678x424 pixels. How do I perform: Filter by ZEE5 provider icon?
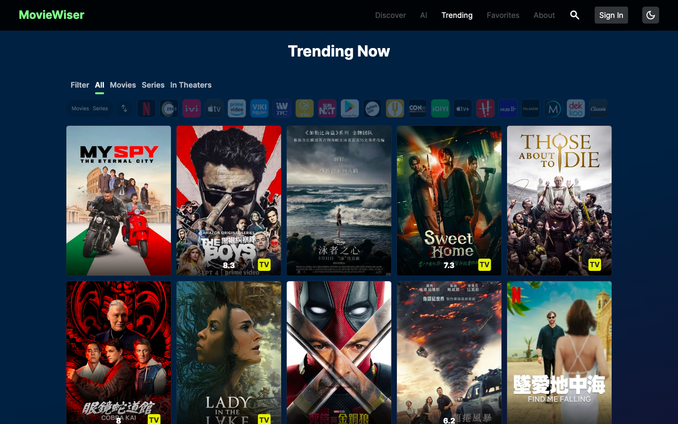(169, 109)
